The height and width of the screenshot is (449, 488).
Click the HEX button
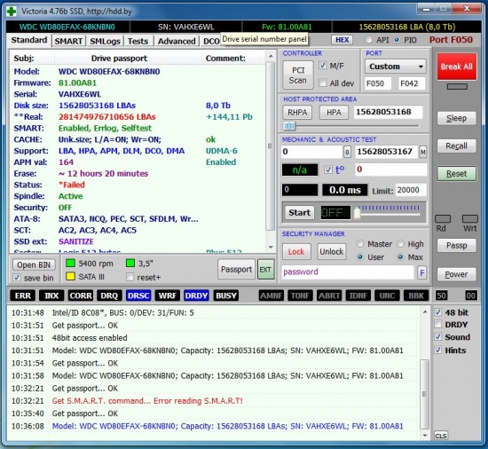coord(342,40)
